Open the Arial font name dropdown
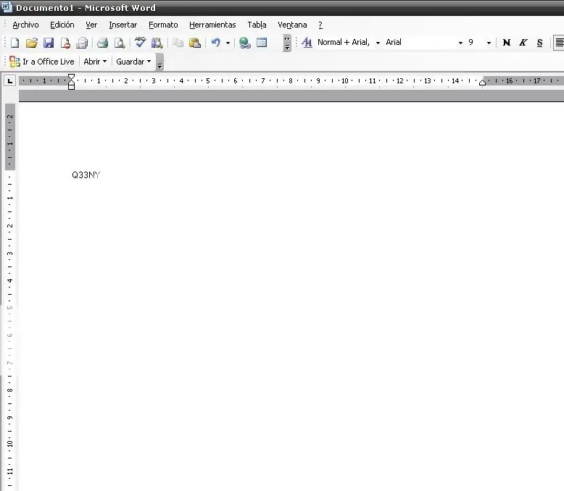Viewport: 564px width, 491px height. (460, 43)
